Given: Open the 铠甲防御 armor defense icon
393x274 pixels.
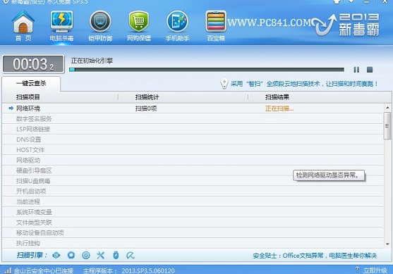Looking at the screenshot, I should coord(100,22).
